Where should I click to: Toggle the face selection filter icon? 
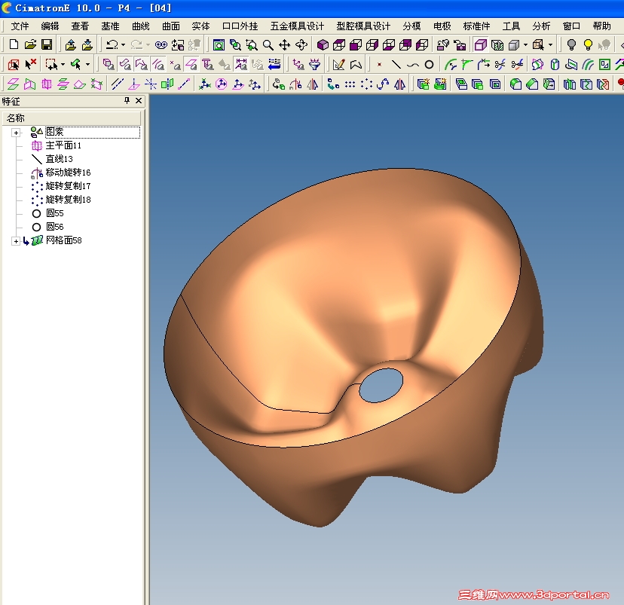(x=125, y=65)
